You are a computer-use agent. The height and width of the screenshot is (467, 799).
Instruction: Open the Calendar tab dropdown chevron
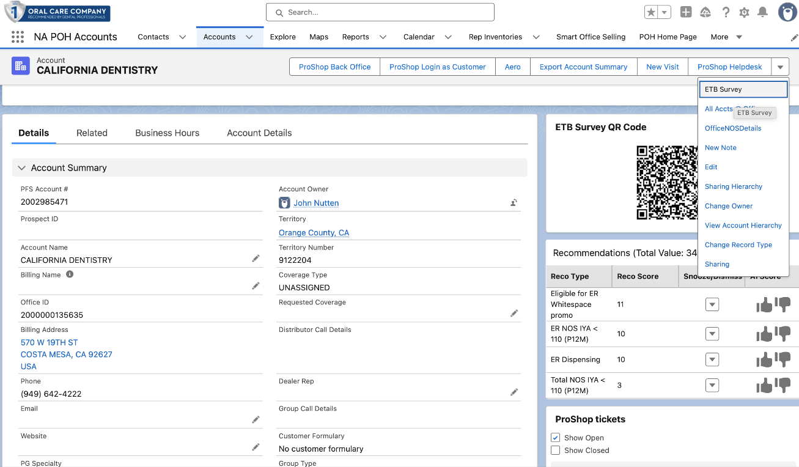448,37
